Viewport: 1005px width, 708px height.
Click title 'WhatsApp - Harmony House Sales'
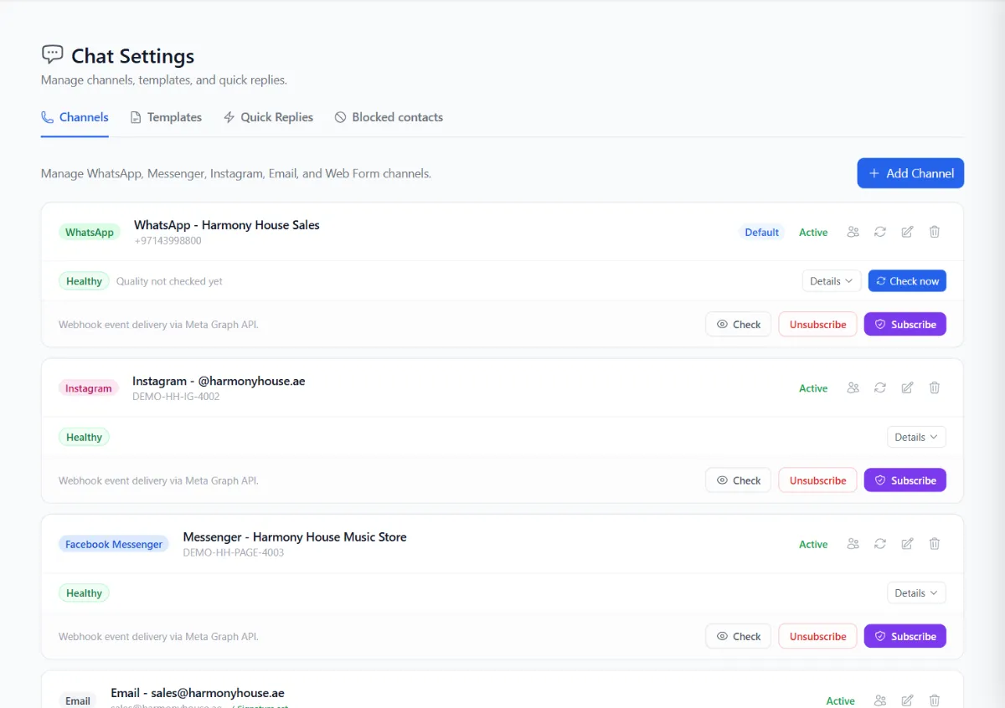227,224
